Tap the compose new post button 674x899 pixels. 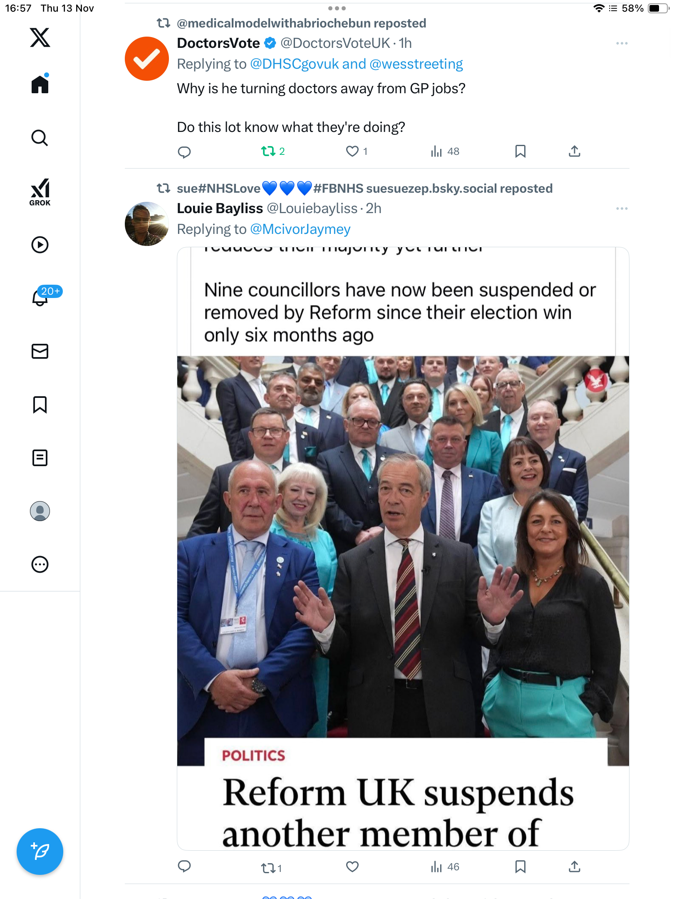pos(40,852)
